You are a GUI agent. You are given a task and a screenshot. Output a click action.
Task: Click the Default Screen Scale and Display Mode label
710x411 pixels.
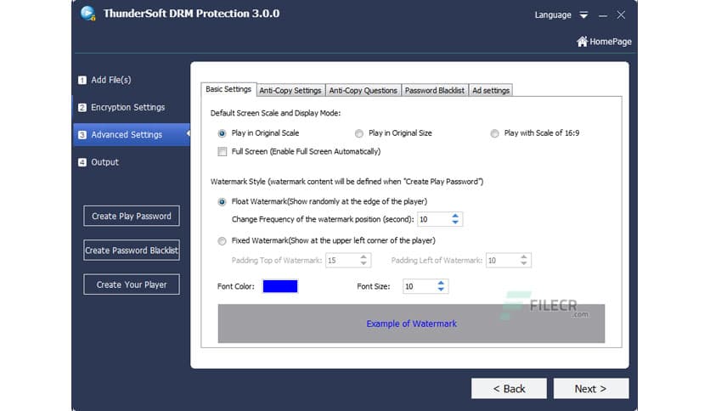[x=275, y=113]
